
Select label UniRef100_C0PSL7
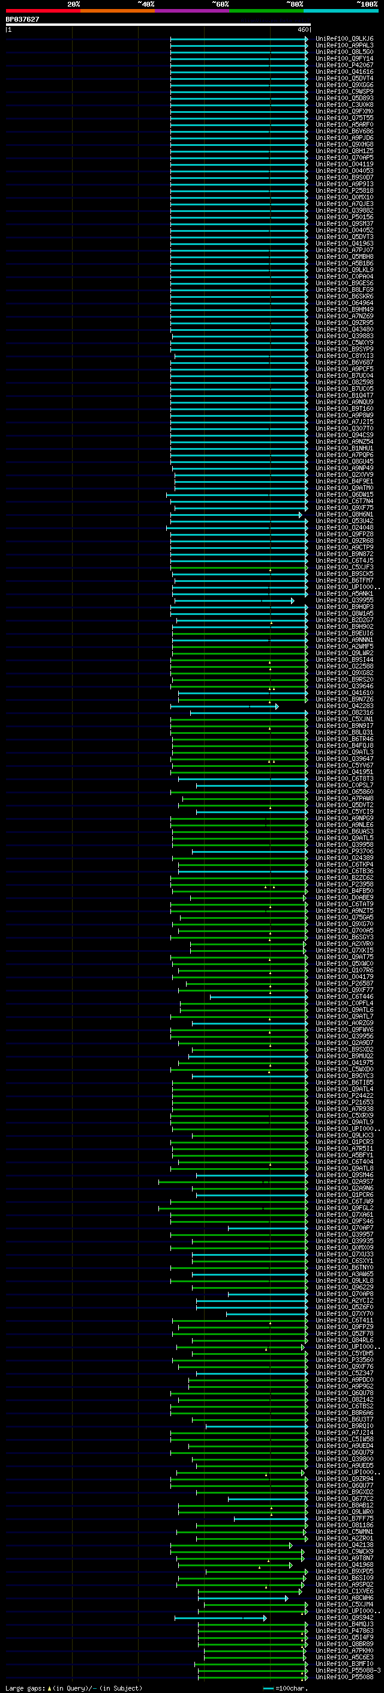click(x=344, y=786)
